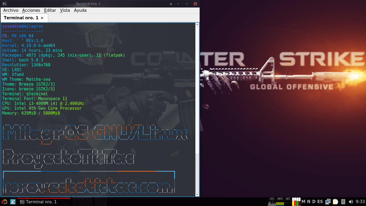Viewport: 366px width, 206px height.
Task: Click the CPU usage monitor graph
Action: 272,202
